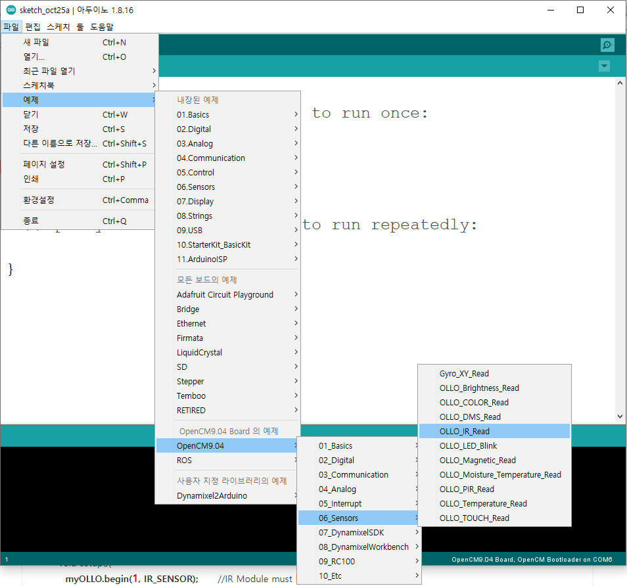Expand 01.Basics examples submenu
Image resolution: width=627 pixels, height=586 pixels.
(x=227, y=115)
